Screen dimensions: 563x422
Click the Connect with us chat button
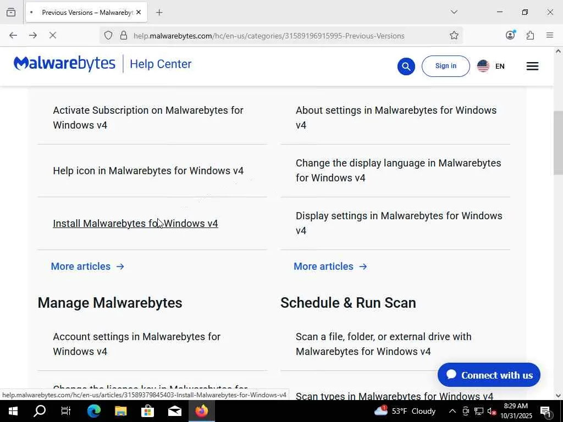[x=489, y=375]
